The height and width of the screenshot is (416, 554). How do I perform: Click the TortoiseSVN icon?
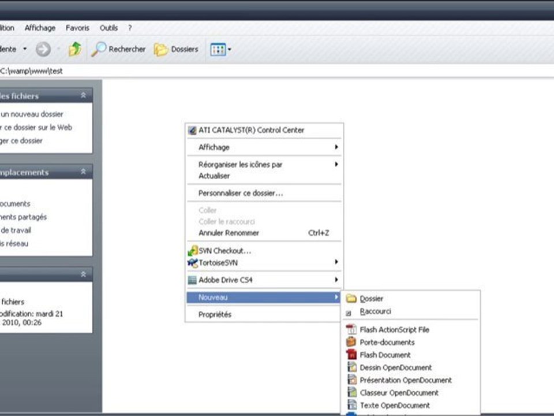tap(193, 263)
